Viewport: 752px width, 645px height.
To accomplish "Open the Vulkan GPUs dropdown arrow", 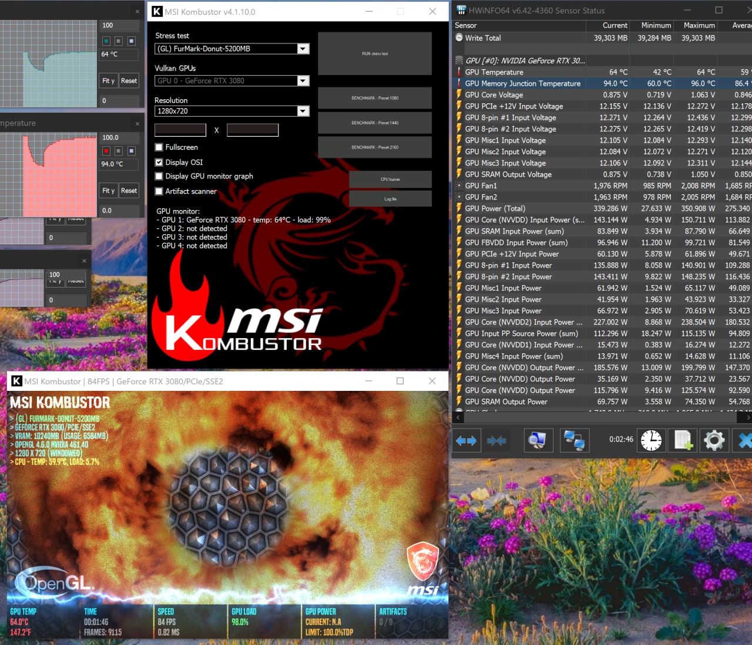I will coord(303,81).
